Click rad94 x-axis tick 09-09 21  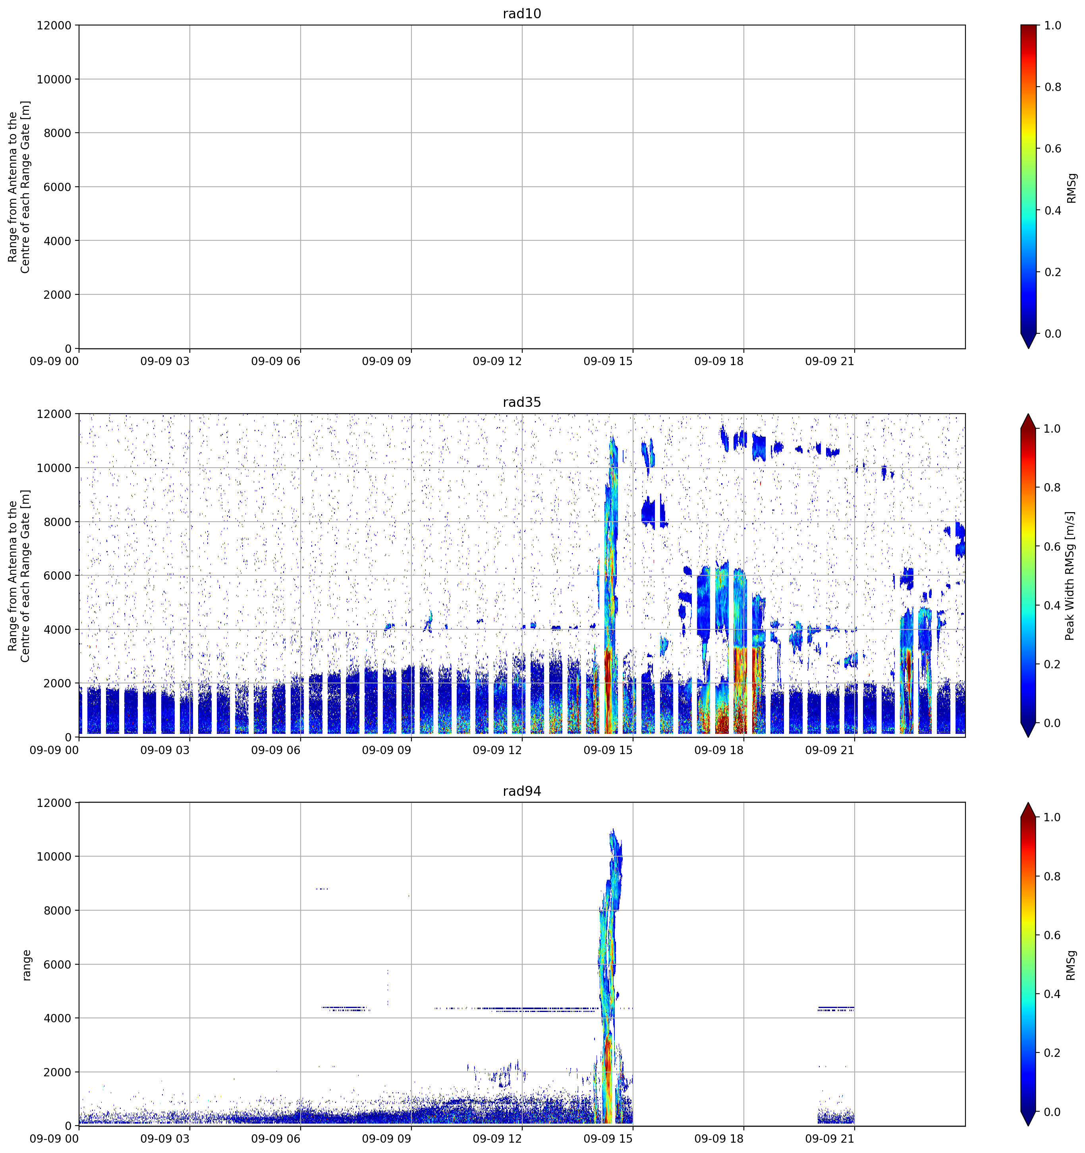(x=829, y=1139)
